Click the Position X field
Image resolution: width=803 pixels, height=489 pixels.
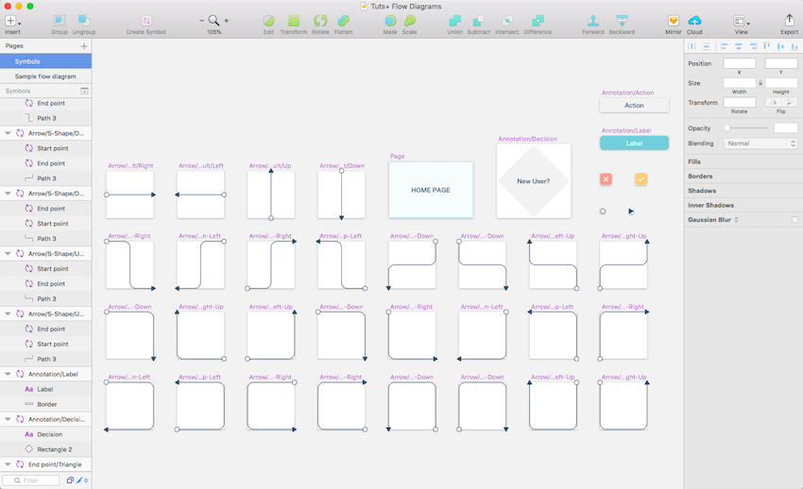point(739,63)
